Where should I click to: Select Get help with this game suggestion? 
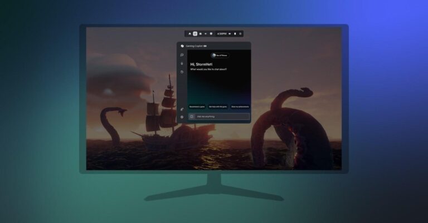(x=218, y=106)
